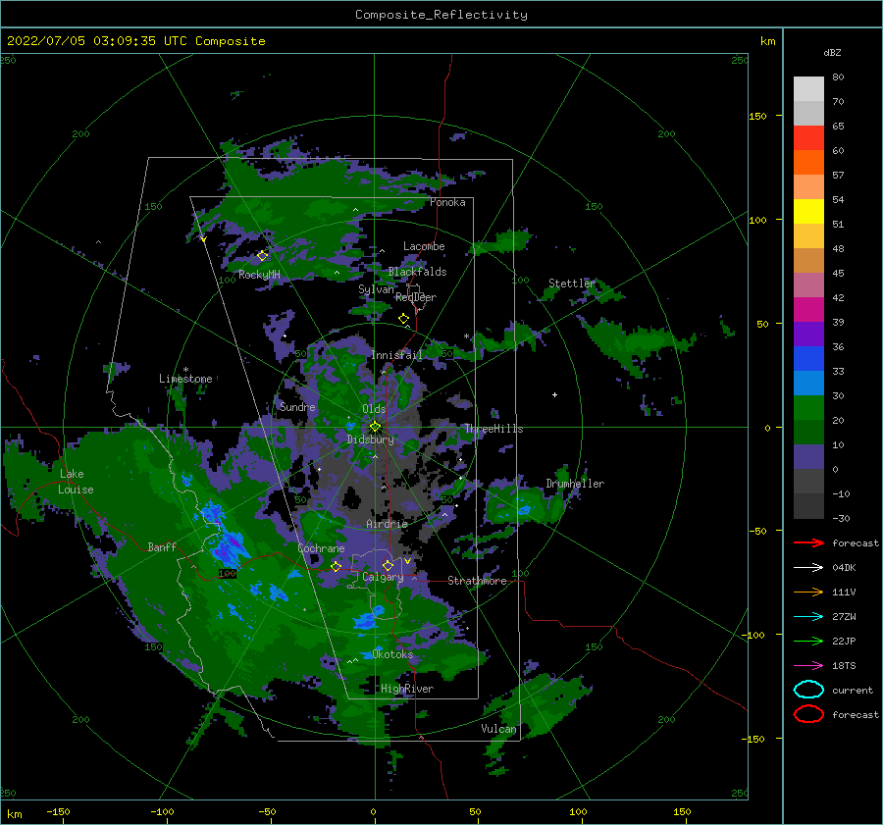The image size is (883, 825).
Task: Click the Lacombe city label
Action: click(424, 246)
